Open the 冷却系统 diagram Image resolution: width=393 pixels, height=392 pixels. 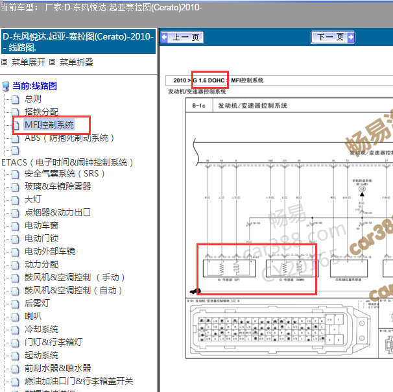tap(42, 329)
